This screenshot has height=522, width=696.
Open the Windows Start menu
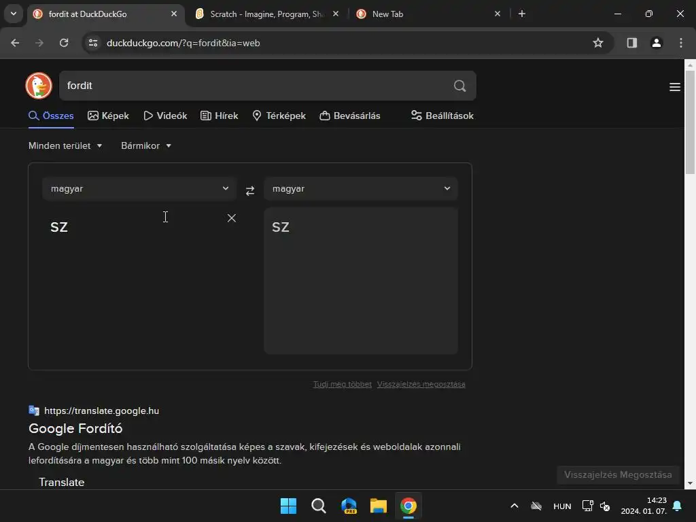pyautogui.click(x=288, y=506)
